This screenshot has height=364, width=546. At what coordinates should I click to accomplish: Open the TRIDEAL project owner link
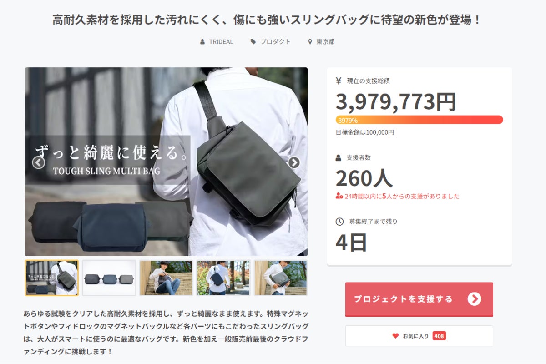click(221, 42)
